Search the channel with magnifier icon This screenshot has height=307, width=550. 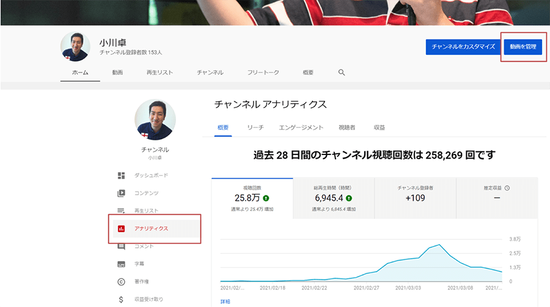pyautogui.click(x=341, y=73)
